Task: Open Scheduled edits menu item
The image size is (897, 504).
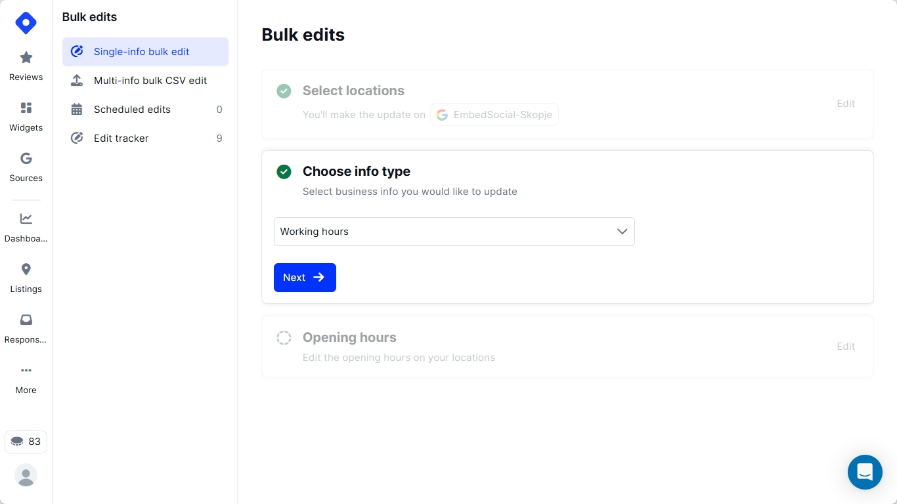Action: pyautogui.click(x=132, y=110)
